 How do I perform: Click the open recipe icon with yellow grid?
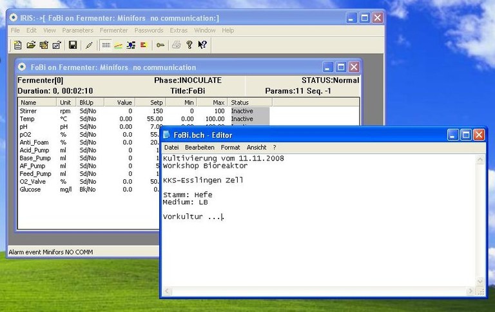pyautogui.click(x=44, y=45)
